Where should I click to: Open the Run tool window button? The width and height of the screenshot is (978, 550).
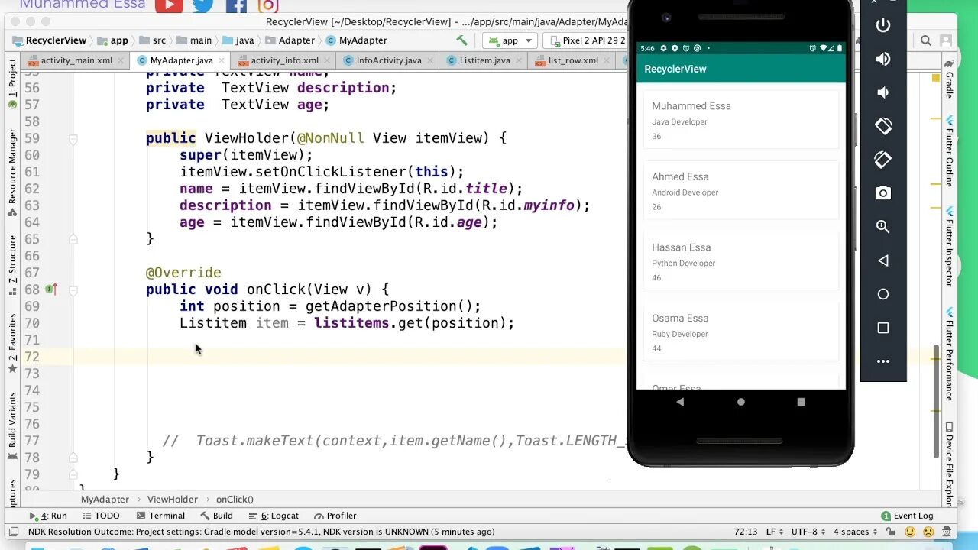coord(48,516)
